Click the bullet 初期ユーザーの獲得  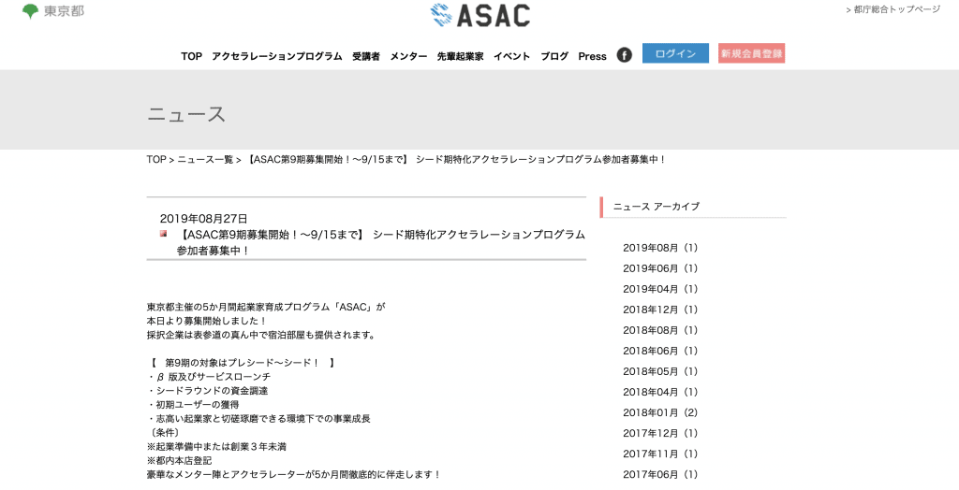coord(193,405)
